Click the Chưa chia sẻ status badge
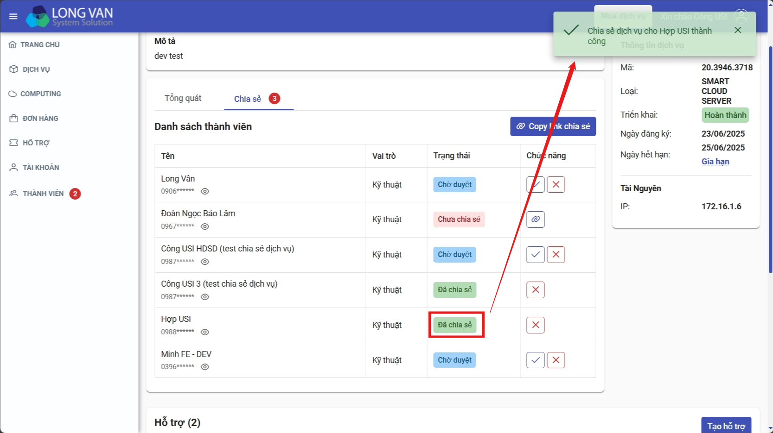 459,219
